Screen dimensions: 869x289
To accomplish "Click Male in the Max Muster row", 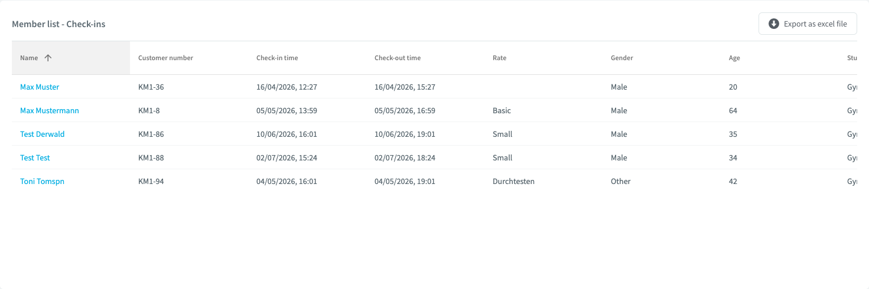I will click(x=619, y=87).
